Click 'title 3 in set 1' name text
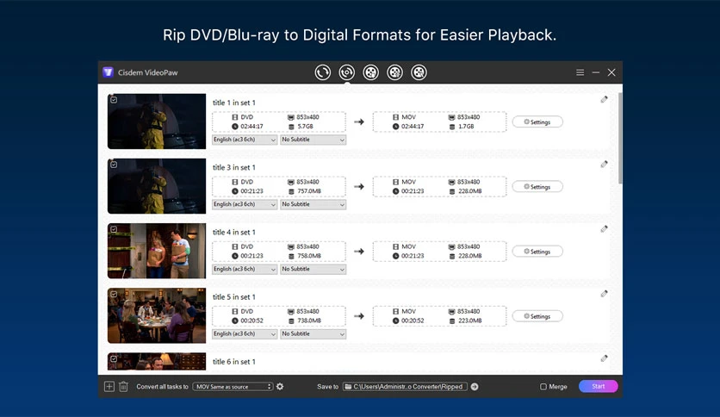Image resolution: width=720 pixels, height=417 pixels. [233, 168]
